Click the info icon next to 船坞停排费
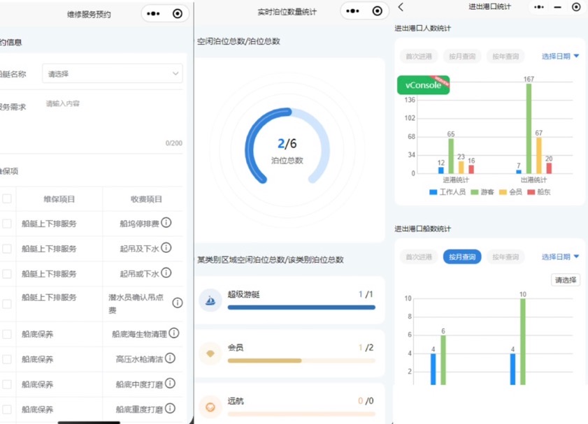588x424 pixels. [166, 224]
